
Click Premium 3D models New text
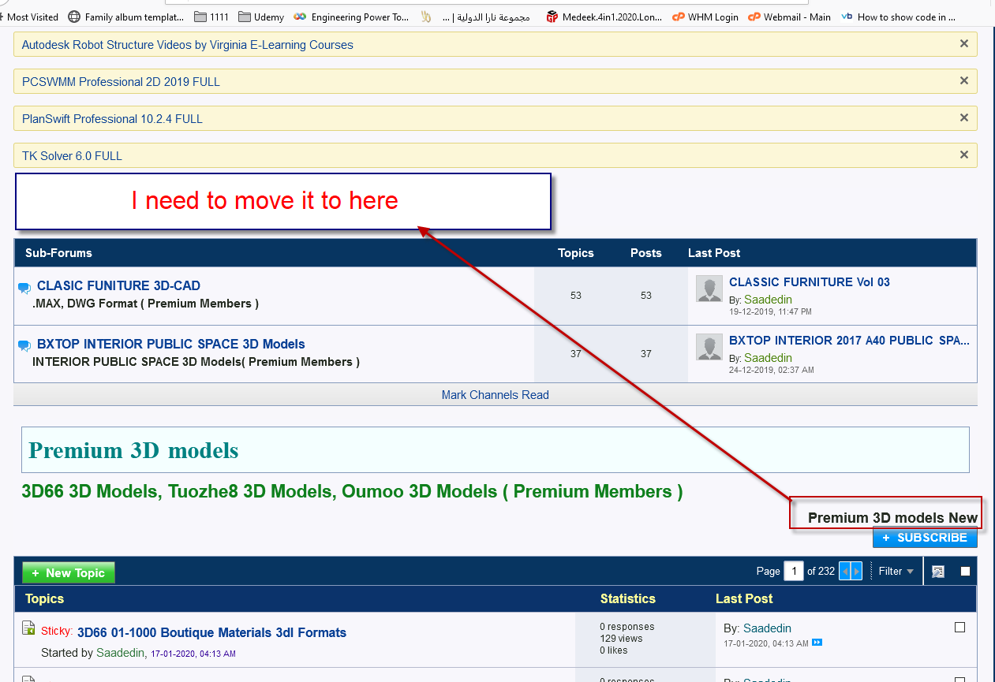(x=892, y=518)
